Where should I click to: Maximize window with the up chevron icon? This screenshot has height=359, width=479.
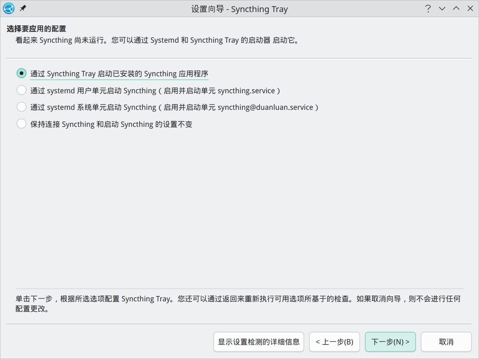(x=456, y=8)
